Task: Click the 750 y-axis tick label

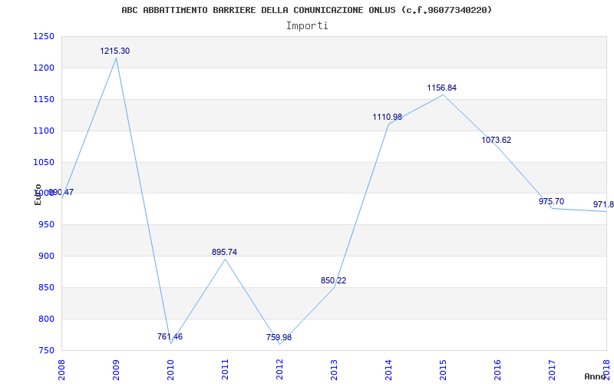Action: [46, 351]
